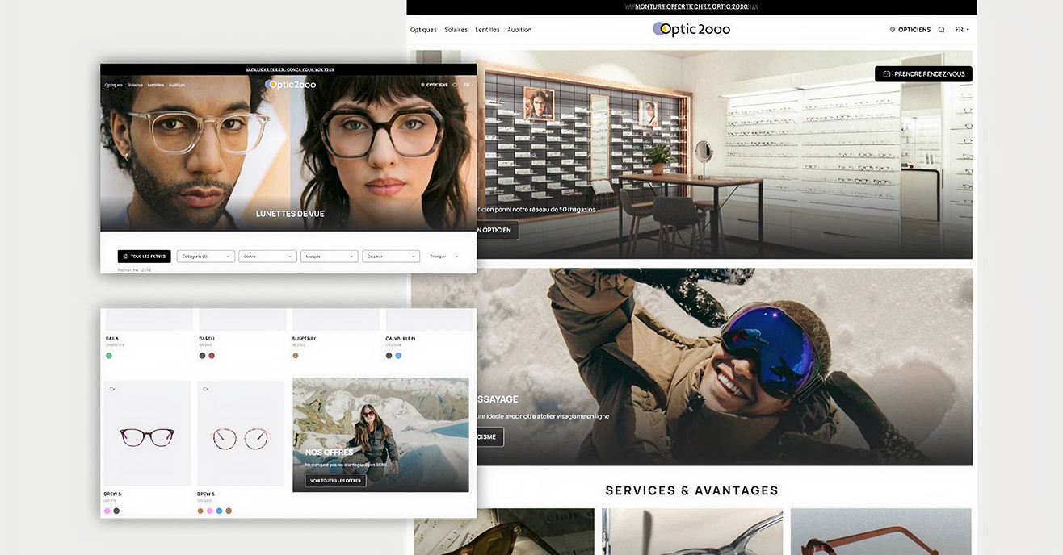
Task: Expand the Marque filter dropdown
Action: (329, 257)
